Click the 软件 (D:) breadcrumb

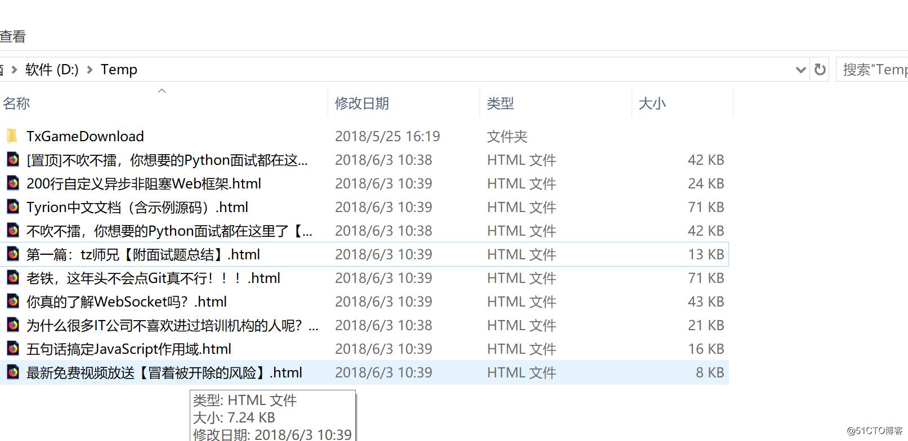coord(52,70)
